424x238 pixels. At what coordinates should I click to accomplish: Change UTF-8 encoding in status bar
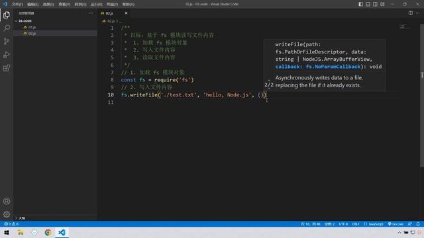[x=343, y=224]
